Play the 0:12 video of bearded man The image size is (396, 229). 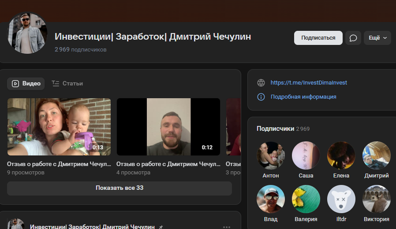point(168,127)
